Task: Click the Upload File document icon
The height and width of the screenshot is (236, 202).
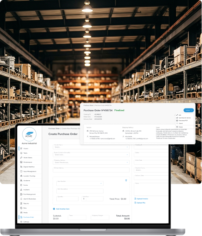Action: (135, 203)
